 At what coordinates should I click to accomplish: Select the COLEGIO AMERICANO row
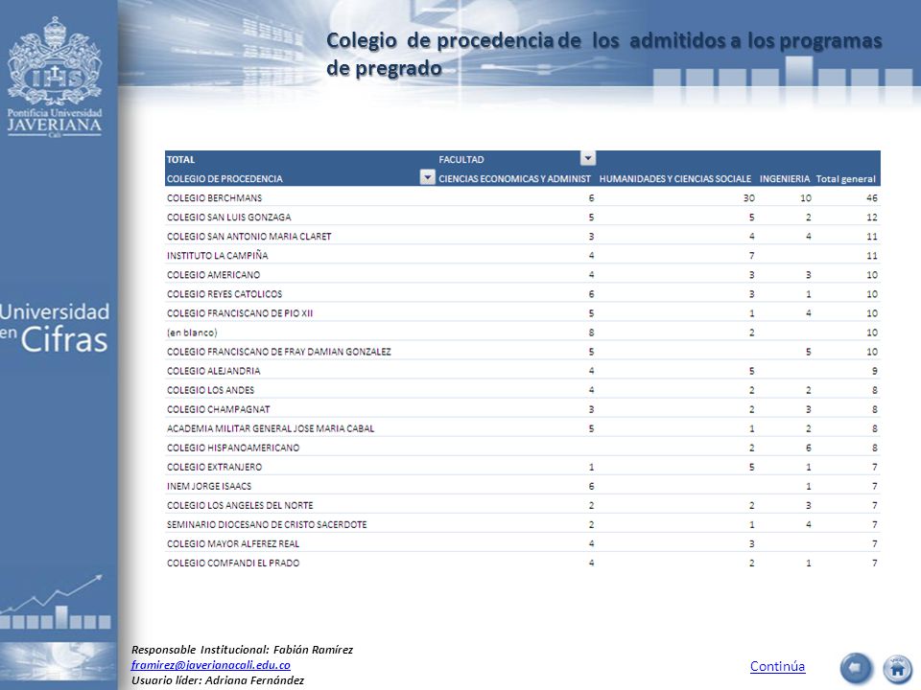[522, 275]
